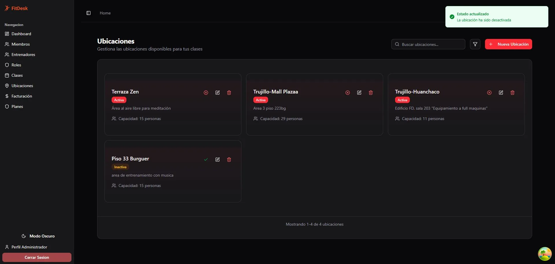Collapse the sidebar panel
Image resolution: width=555 pixels, height=264 pixels.
88,13
